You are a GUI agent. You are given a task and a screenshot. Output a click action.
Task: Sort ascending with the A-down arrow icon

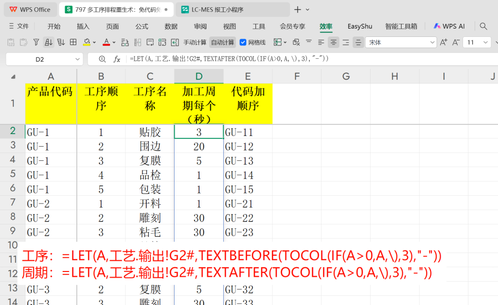(x=49, y=42)
